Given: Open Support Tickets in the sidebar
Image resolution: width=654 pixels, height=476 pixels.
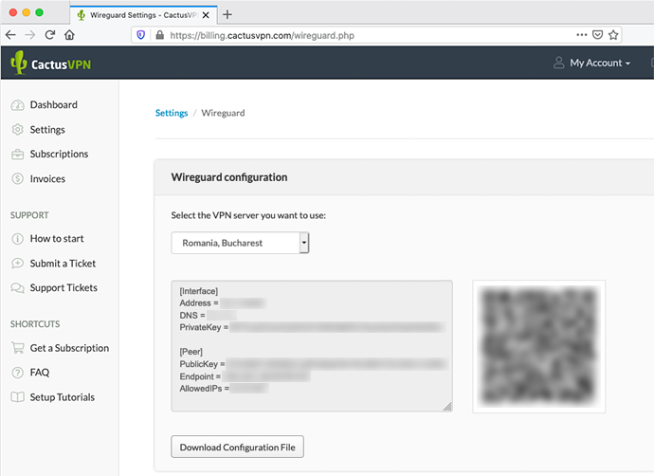Looking at the screenshot, I should [64, 288].
